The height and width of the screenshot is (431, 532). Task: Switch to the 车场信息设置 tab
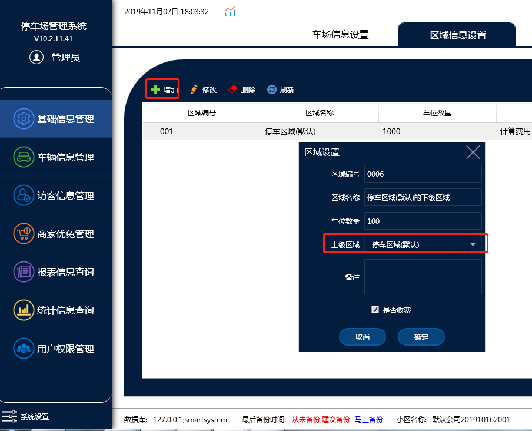tap(340, 35)
